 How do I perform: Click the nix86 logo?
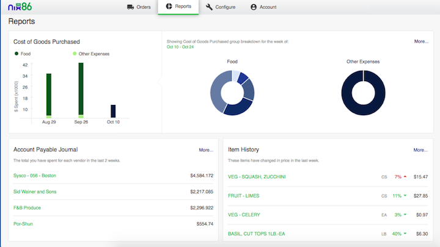[x=20, y=7]
